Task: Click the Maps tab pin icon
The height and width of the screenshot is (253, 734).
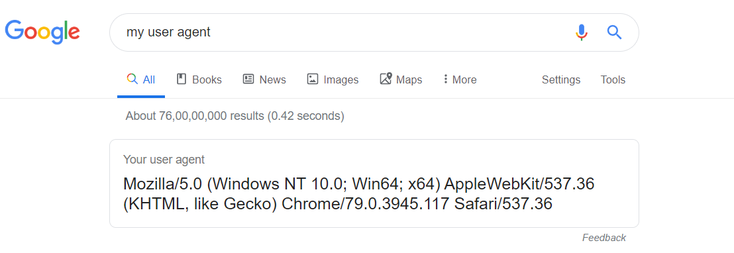Action: click(x=386, y=79)
